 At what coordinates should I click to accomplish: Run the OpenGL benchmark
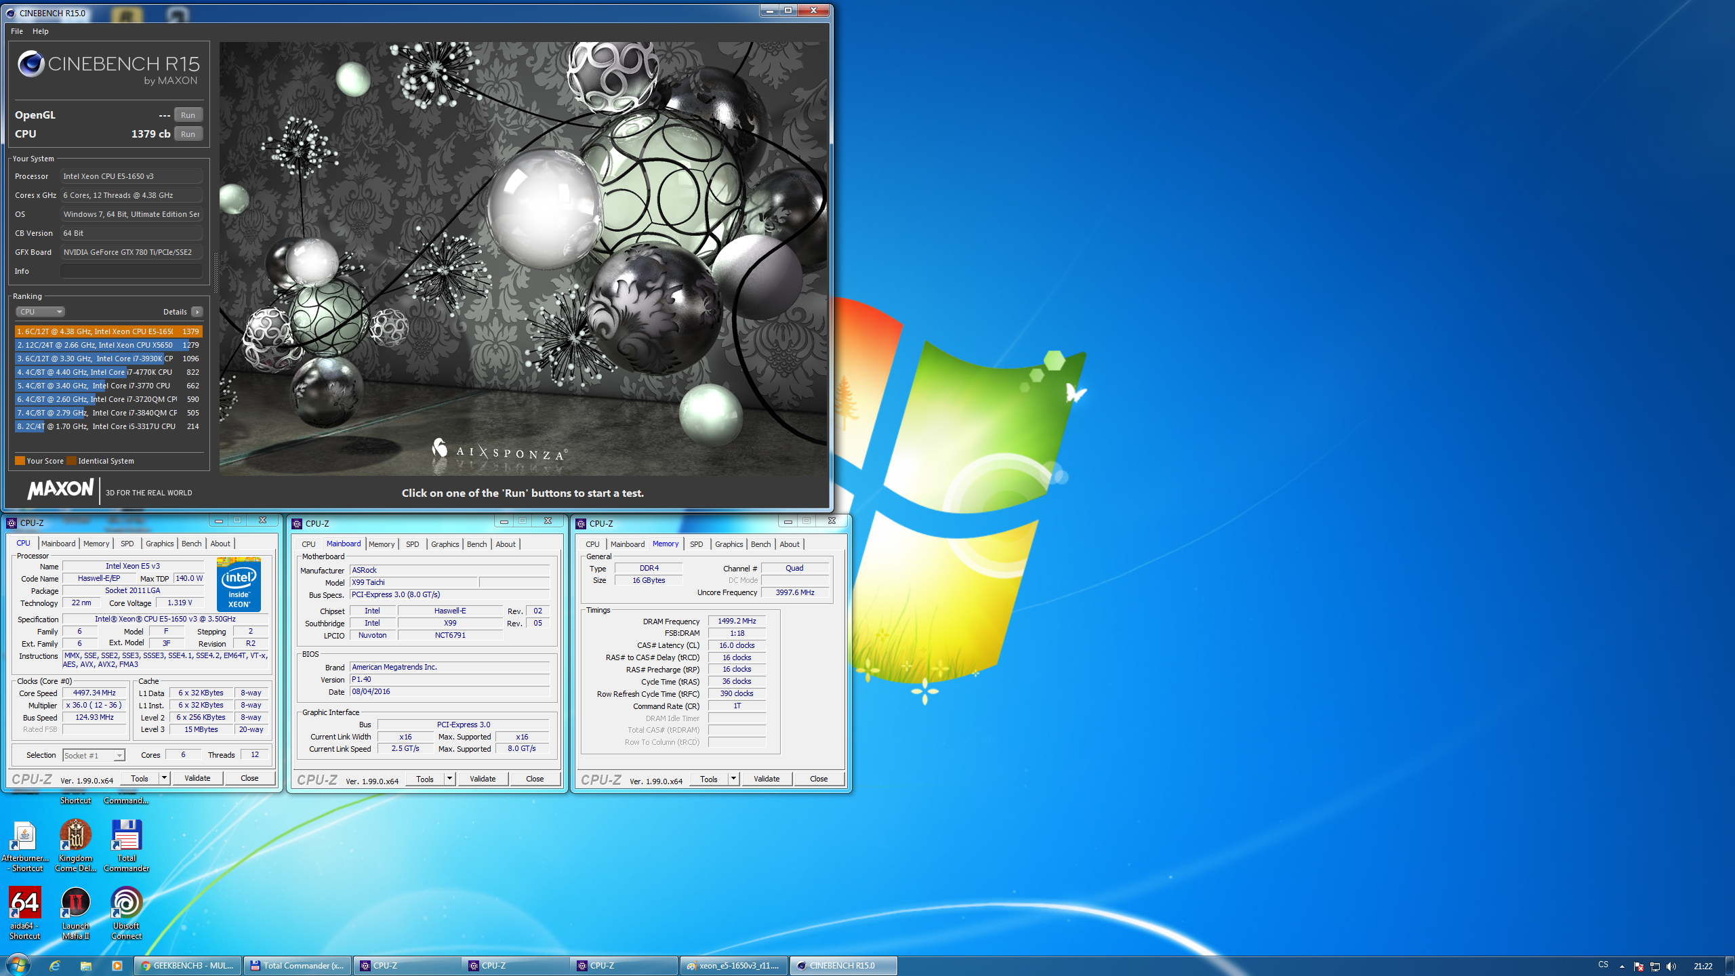coord(188,115)
